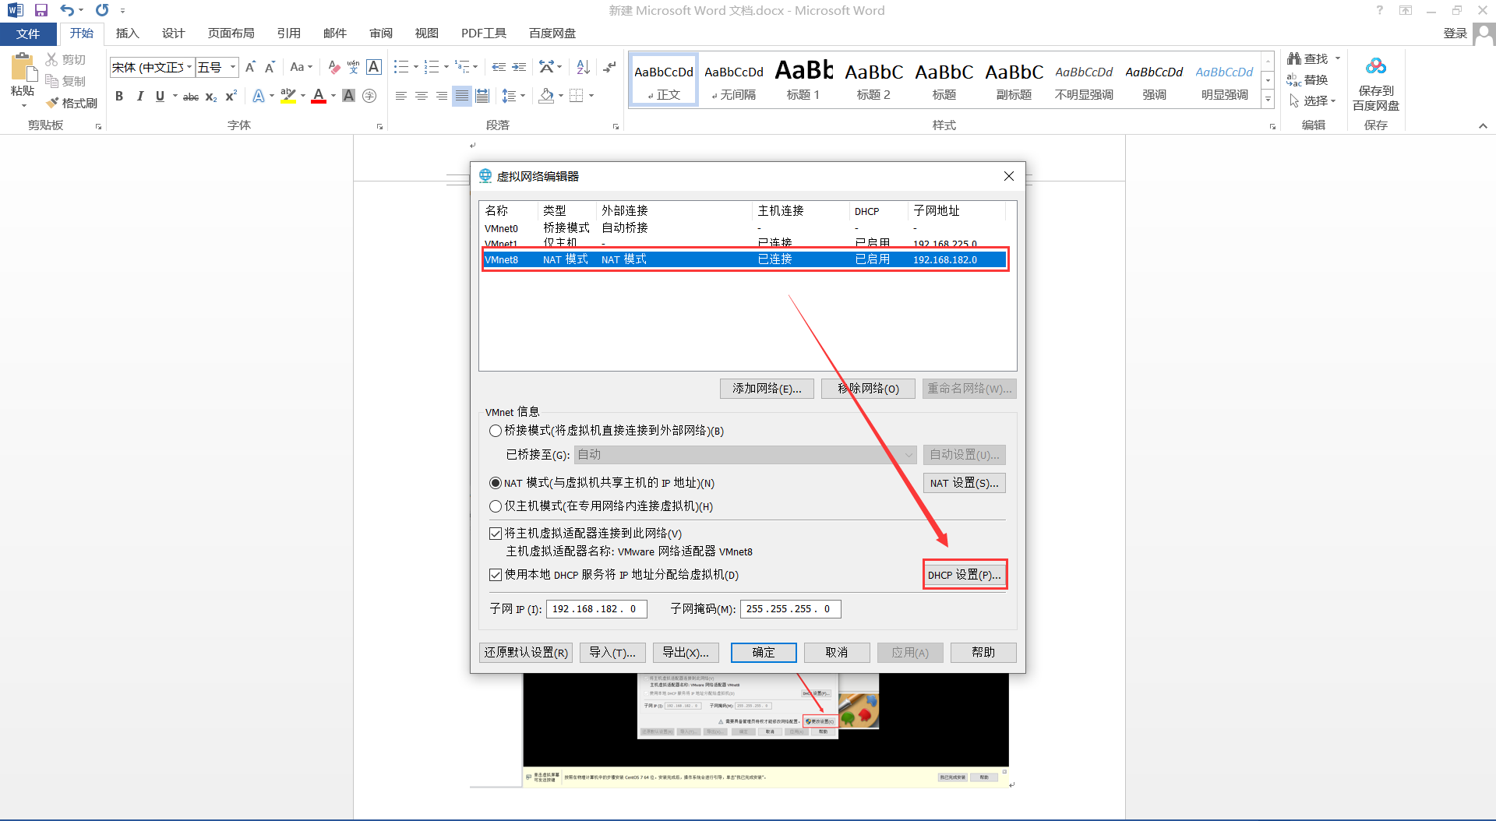Open the 已桥接至 dropdown
The image size is (1496, 821).
[x=908, y=455]
